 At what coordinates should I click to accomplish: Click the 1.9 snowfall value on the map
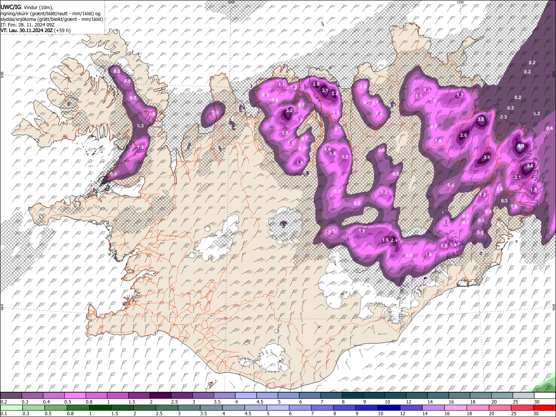pos(385,240)
